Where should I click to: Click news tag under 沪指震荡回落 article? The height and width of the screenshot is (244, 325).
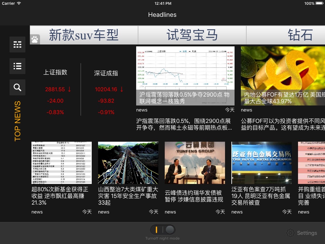click(x=142, y=110)
